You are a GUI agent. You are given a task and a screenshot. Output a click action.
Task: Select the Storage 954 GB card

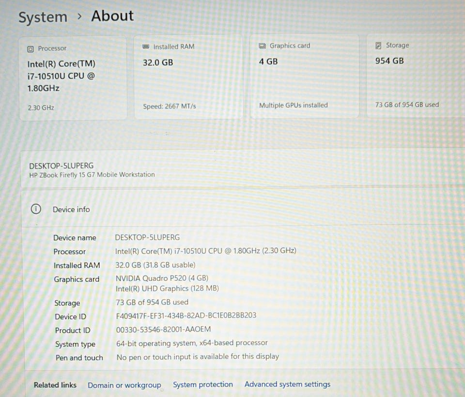[416, 76]
